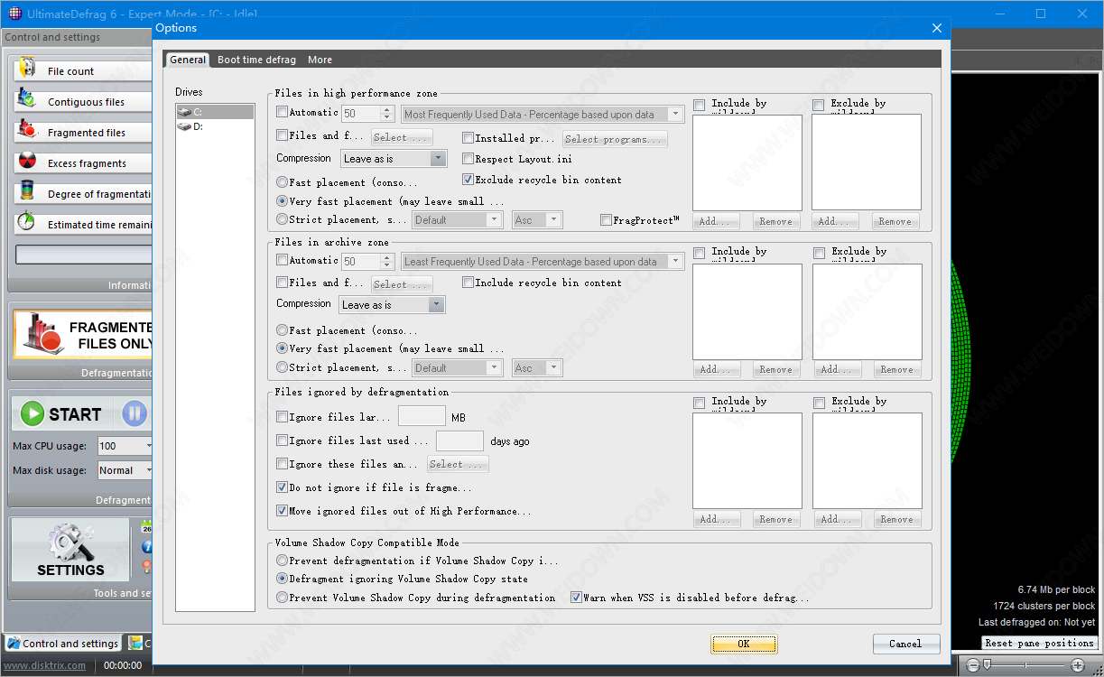
Task: Check Installed programs checkbox
Action: 468,138
